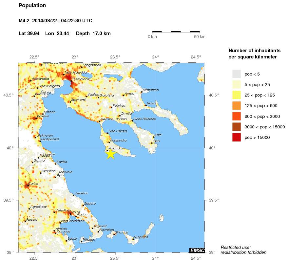Click the EMSC logo badge
Screen dimensions: 288x263
point(197,250)
